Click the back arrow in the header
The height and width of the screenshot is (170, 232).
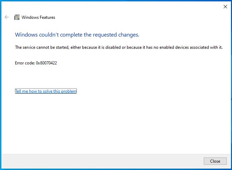[7, 17]
